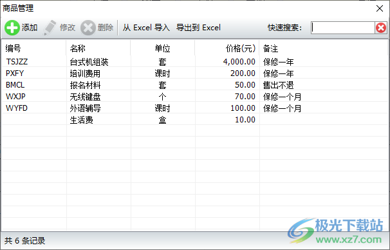Click the 100.00 price cell
Screen dimensions: 390x250
(x=243, y=108)
